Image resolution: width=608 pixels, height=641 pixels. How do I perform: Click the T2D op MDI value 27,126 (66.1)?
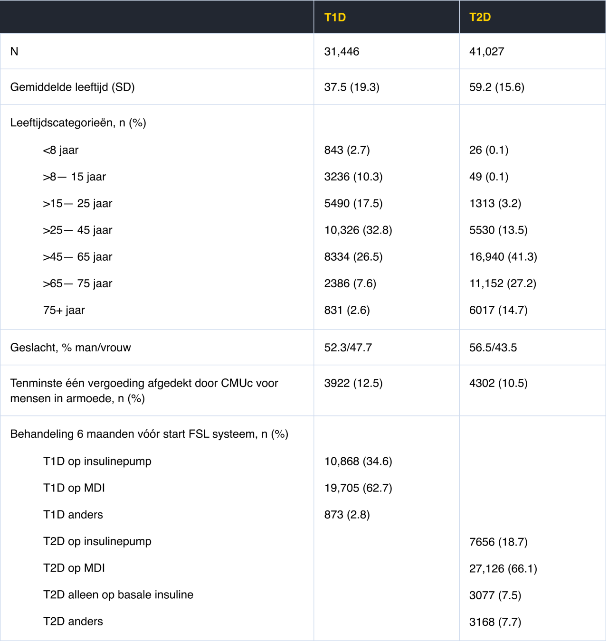[x=503, y=568]
